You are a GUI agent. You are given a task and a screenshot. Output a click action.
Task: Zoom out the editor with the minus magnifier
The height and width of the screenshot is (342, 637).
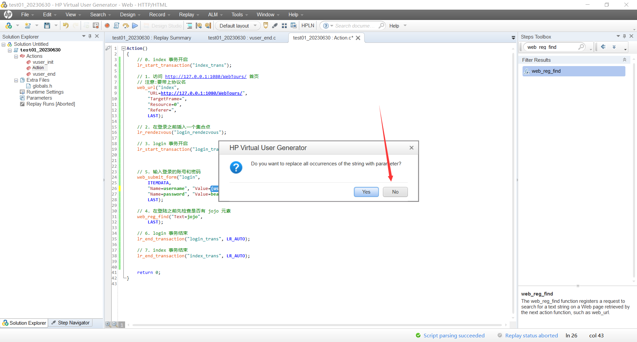tap(114, 324)
